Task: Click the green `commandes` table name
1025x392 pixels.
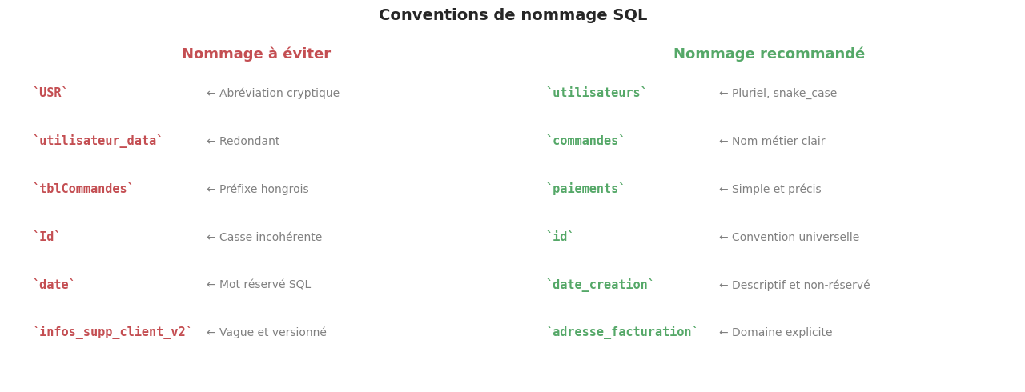Action: 585,142
